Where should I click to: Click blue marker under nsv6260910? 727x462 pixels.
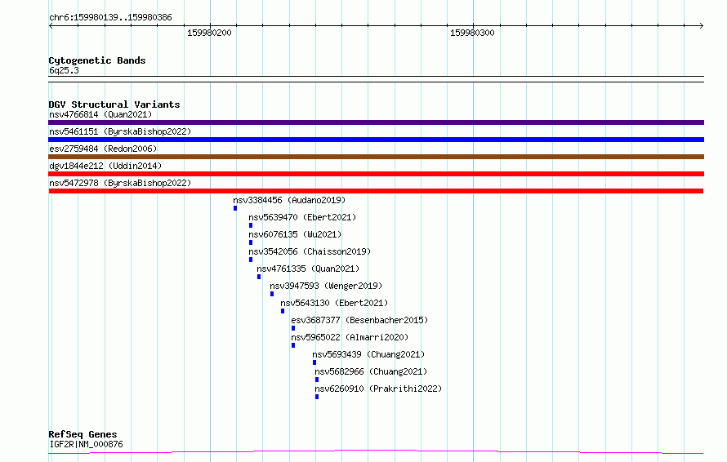point(317,397)
